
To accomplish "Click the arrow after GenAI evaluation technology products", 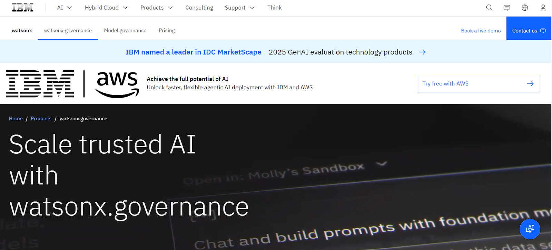I will coord(422,52).
